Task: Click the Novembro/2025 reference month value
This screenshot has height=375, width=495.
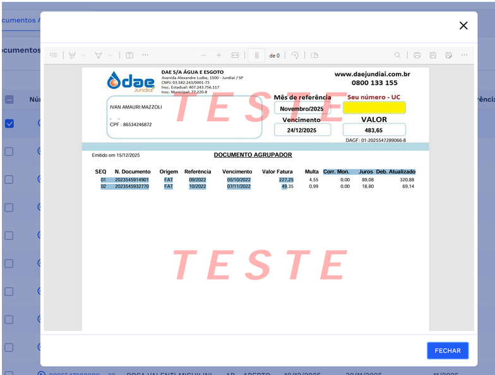Action: pyautogui.click(x=302, y=109)
